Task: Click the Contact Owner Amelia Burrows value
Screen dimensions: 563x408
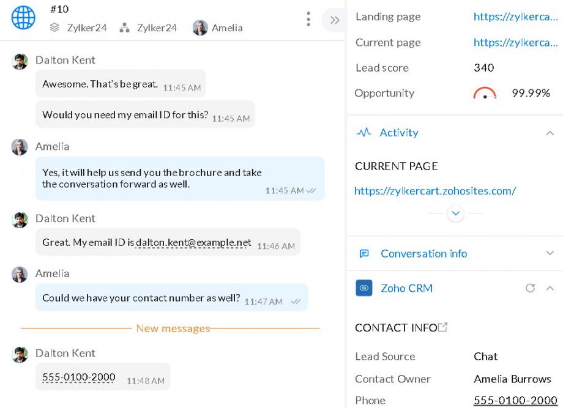Action: coord(512,379)
